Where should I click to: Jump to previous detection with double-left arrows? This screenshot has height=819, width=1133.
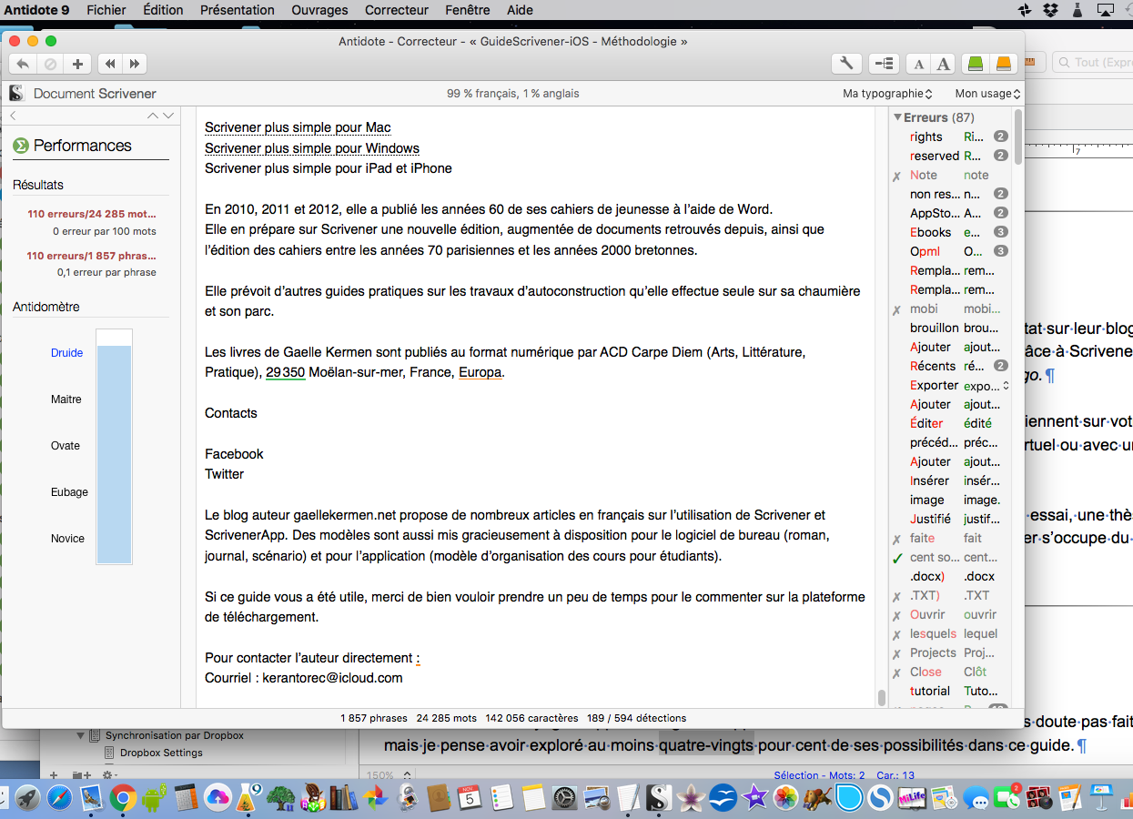pos(110,64)
